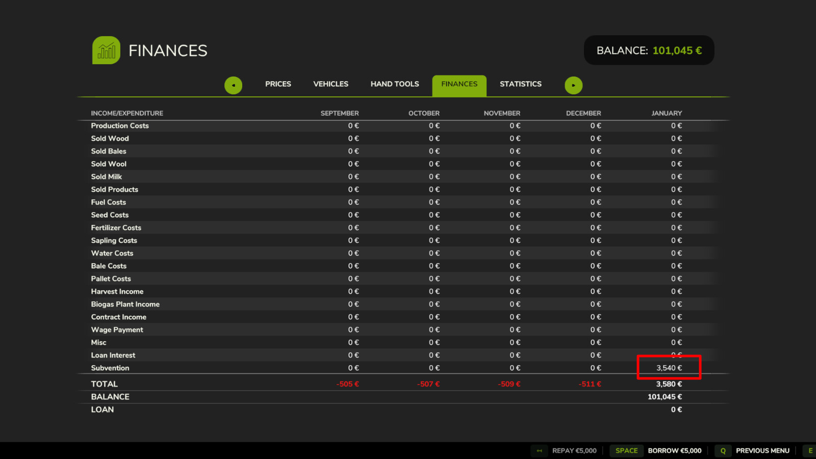Switch to the Vehicles tab
The height and width of the screenshot is (459, 816).
[x=330, y=84]
